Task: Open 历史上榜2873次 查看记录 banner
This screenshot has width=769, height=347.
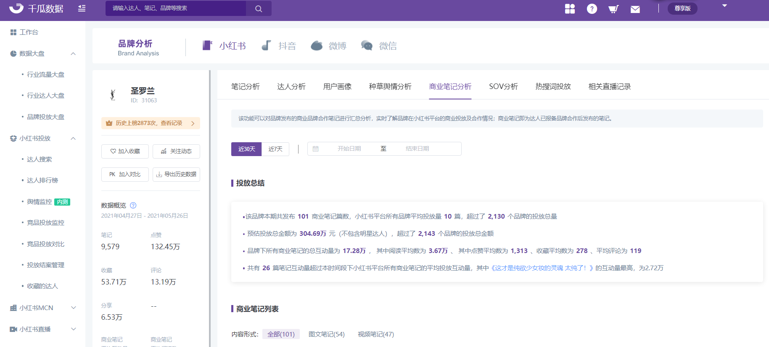Action: [x=151, y=123]
